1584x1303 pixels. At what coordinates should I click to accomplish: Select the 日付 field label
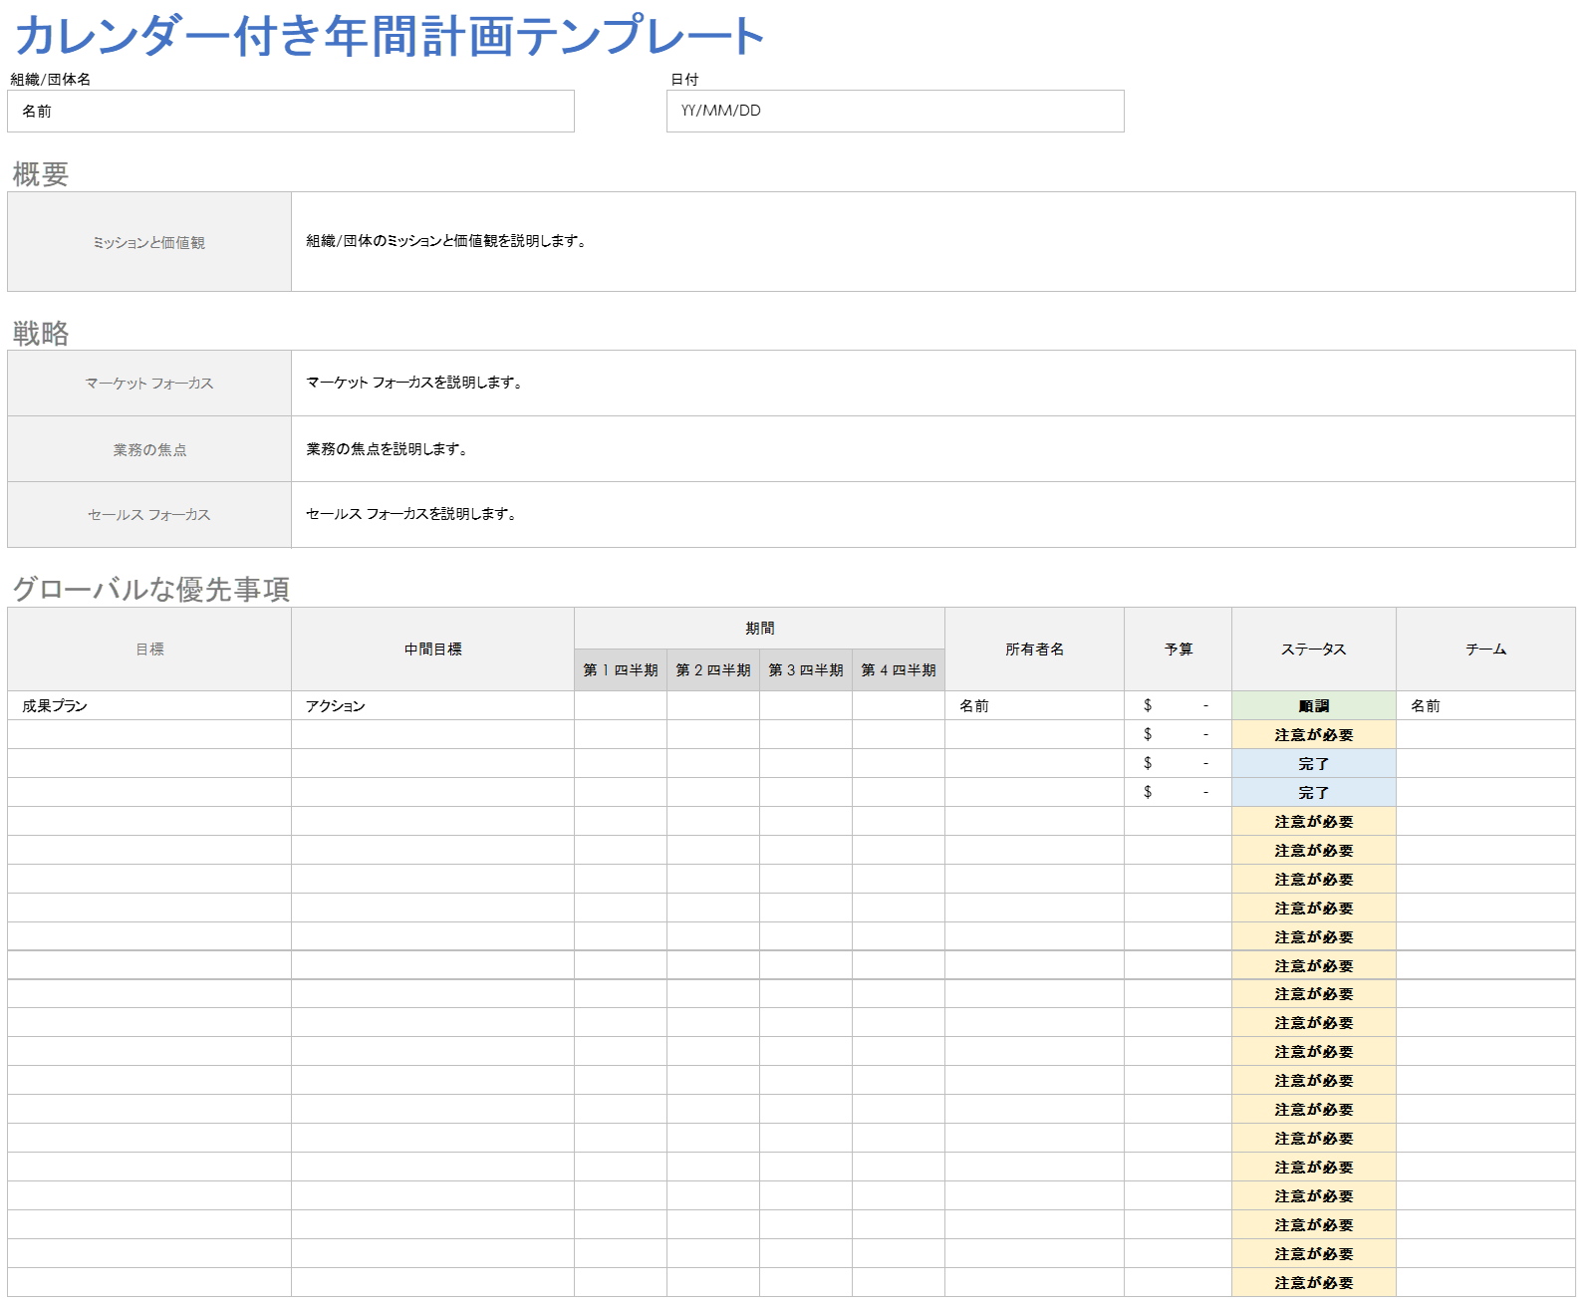click(x=684, y=80)
